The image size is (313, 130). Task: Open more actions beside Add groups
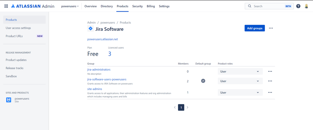pos(271,28)
